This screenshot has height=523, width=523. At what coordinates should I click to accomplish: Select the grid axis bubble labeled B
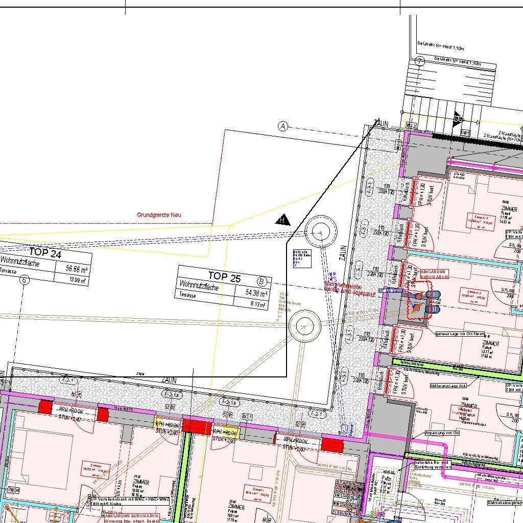[263, 281]
